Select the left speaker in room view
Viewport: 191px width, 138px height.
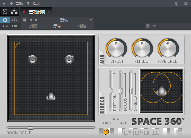(33, 60)
